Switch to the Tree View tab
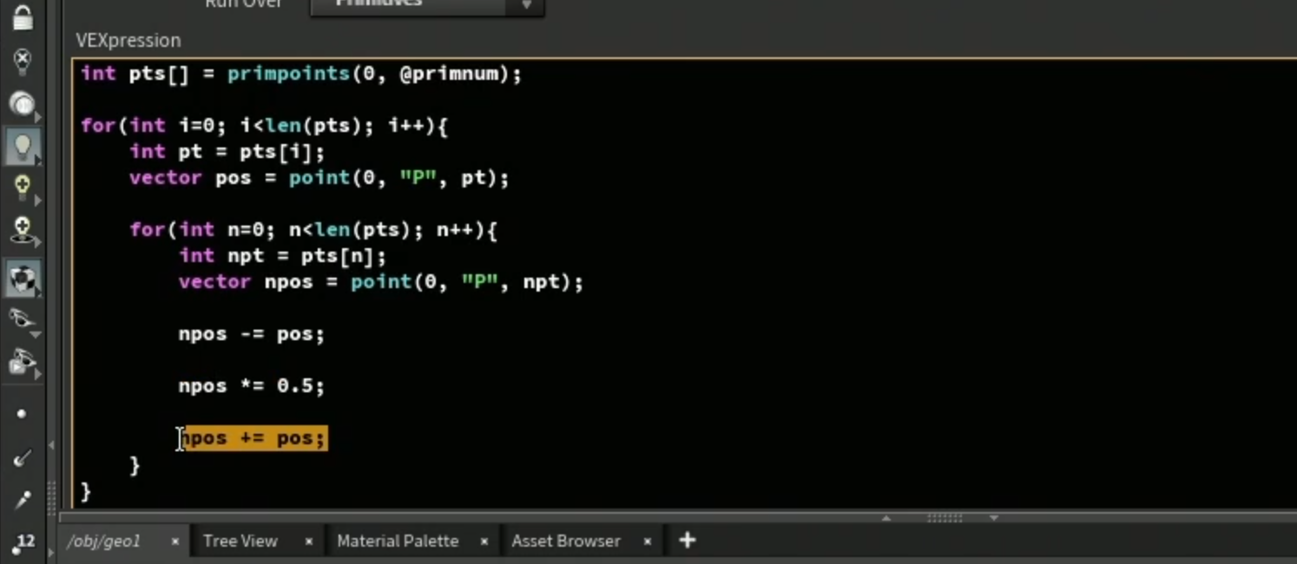 tap(240, 541)
